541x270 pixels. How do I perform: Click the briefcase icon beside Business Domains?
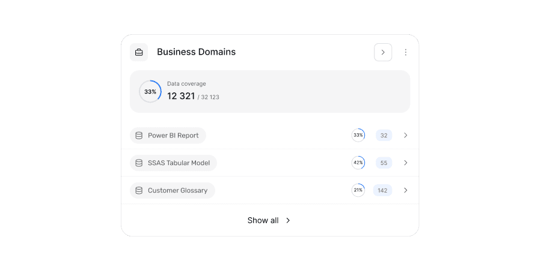pos(139,52)
